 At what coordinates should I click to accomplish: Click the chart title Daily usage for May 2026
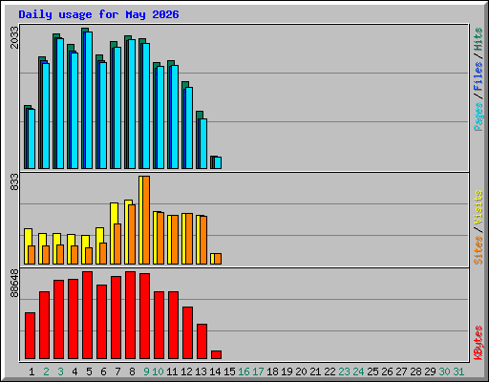point(98,14)
